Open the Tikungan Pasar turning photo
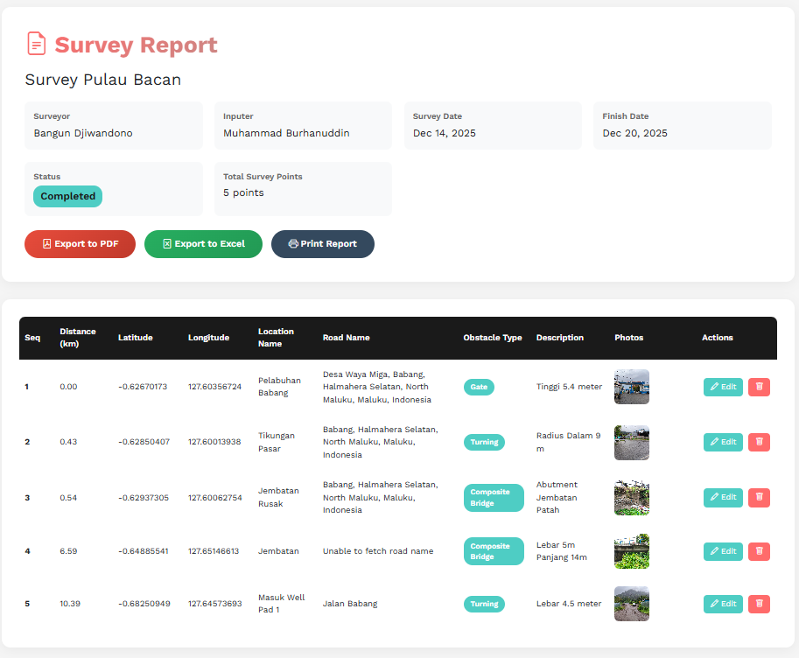799x658 pixels. [x=631, y=442]
